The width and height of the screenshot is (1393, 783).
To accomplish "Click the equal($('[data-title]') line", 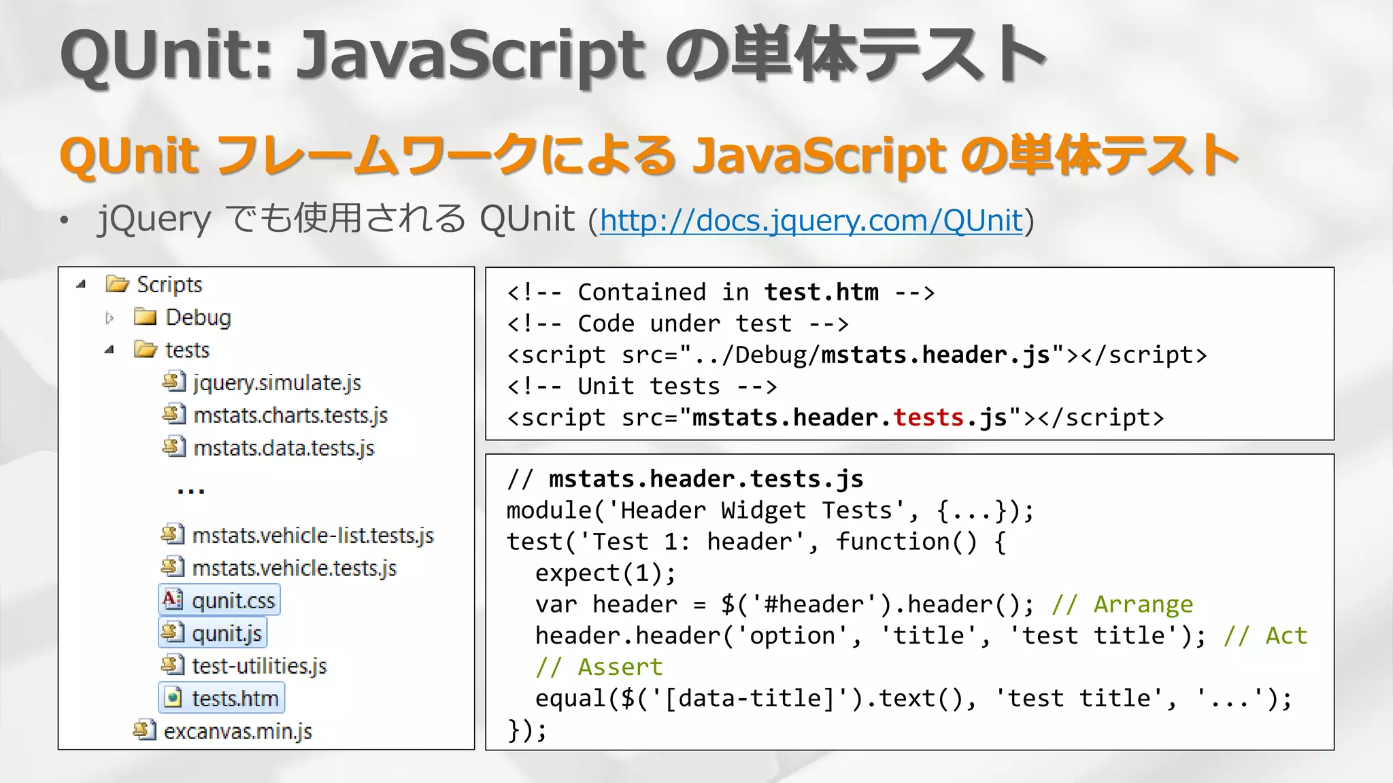I will coord(913,698).
